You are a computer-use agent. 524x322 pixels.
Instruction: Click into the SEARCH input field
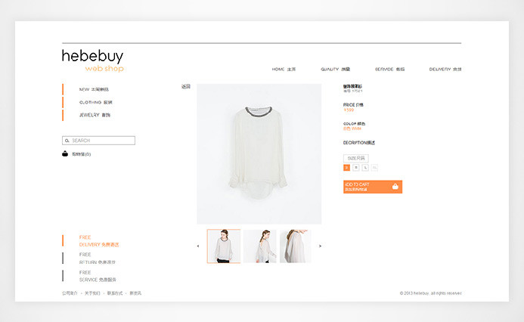[x=102, y=141]
